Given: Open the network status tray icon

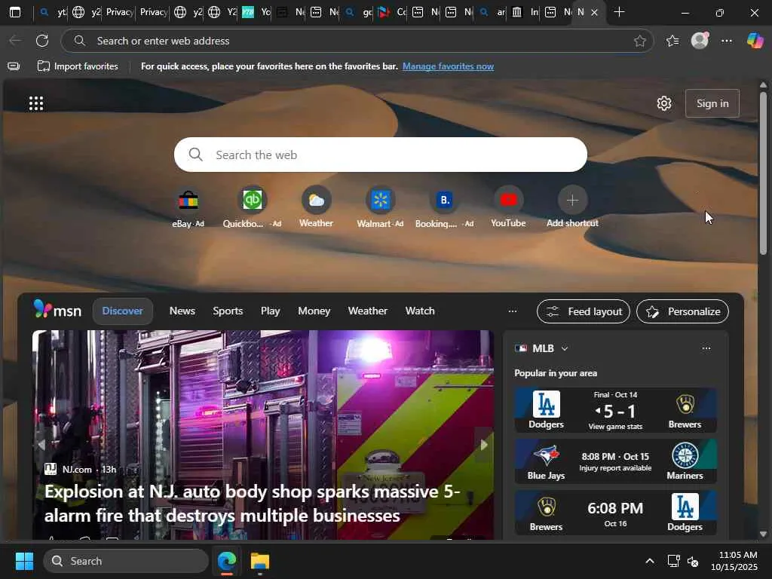Looking at the screenshot, I should (673, 561).
